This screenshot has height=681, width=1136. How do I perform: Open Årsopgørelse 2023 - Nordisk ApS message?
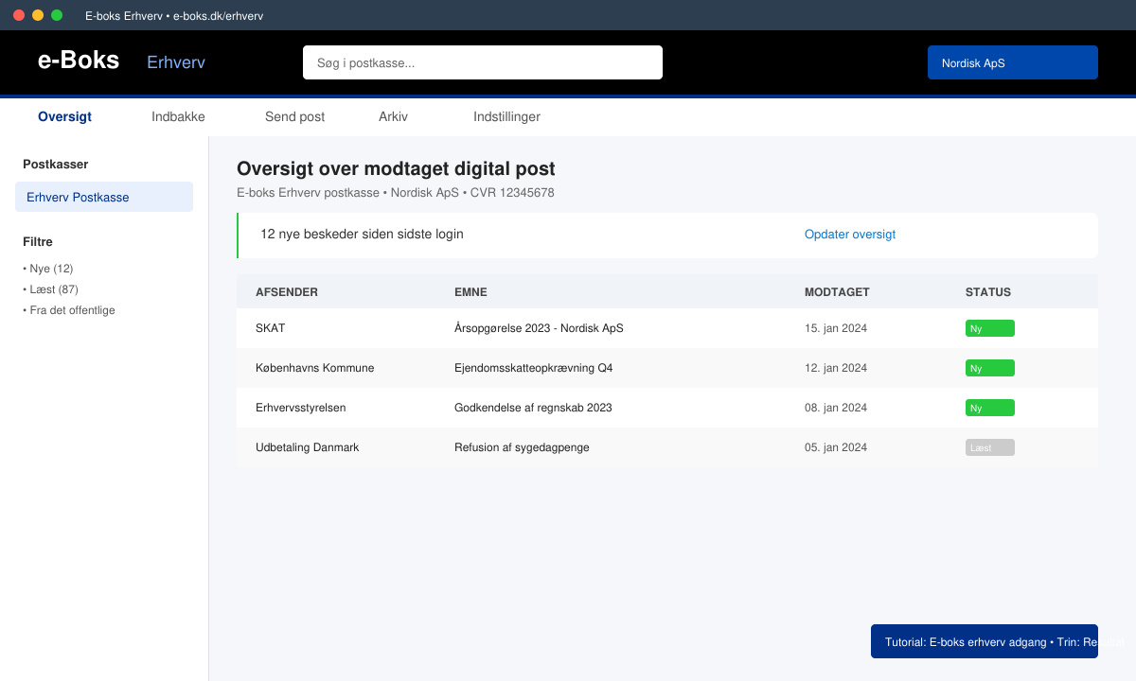click(539, 328)
